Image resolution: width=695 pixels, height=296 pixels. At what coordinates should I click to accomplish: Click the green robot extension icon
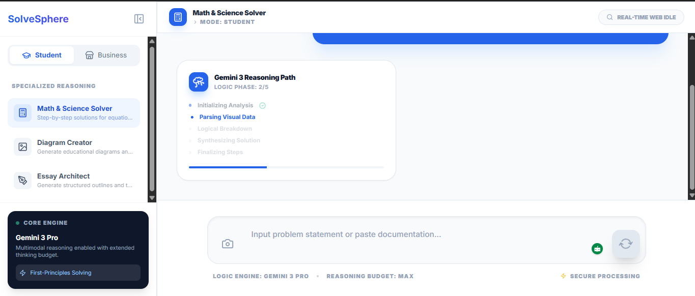(597, 249)
